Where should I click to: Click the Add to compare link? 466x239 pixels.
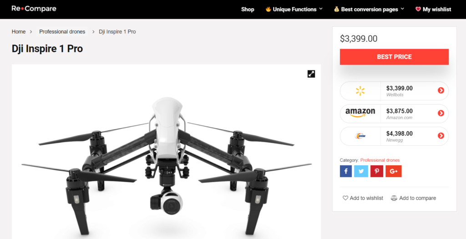(413, 198)
